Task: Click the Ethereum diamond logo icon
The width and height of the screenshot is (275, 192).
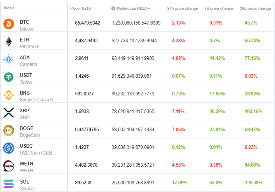Action: (8, 41)
